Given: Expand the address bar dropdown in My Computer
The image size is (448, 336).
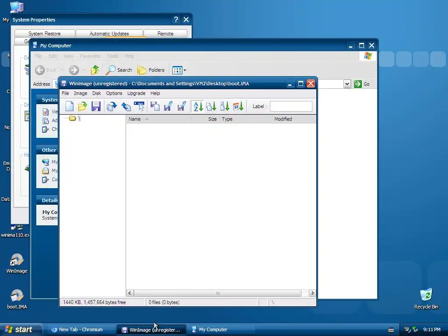Looking at the screenshot, I should click(x=347, y=84).
